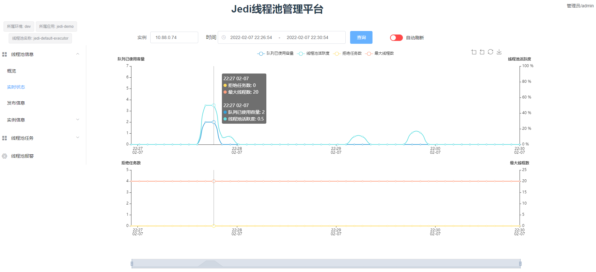Click the end time 2022-02-07 22:30:54 field
Screen dimensions: 596x272
click(308, 37)
